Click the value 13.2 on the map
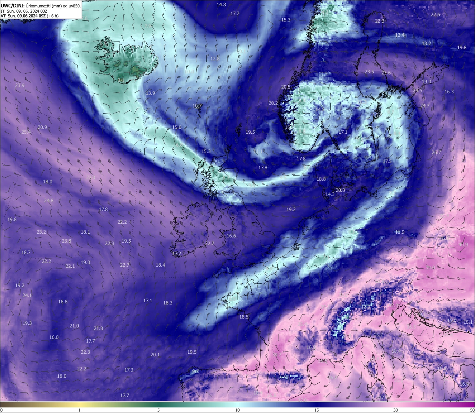475x413 pixels. (x=426, y=44)
